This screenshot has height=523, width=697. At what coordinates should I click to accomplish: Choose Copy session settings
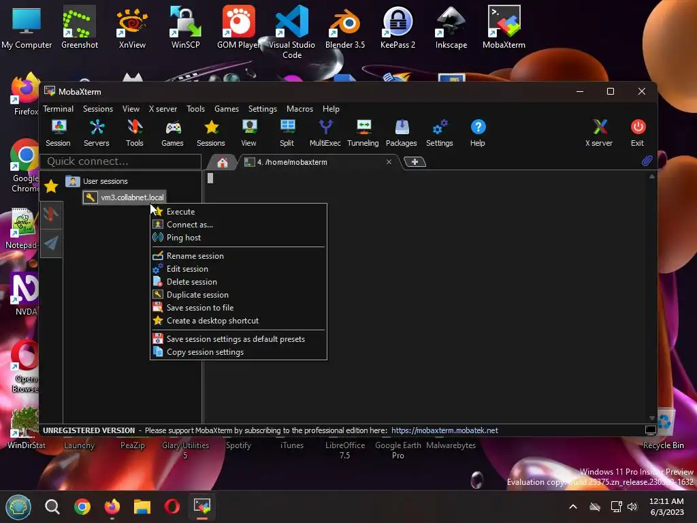tap(238, 352)
